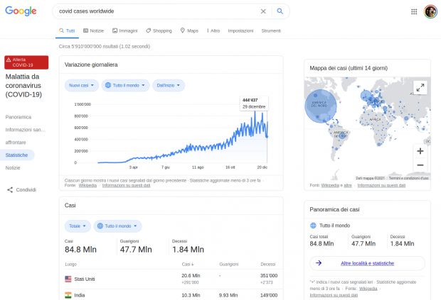Select affrontare in the sidebar
The height and width of the screenshot is (300, 441).
click(16, 142)
